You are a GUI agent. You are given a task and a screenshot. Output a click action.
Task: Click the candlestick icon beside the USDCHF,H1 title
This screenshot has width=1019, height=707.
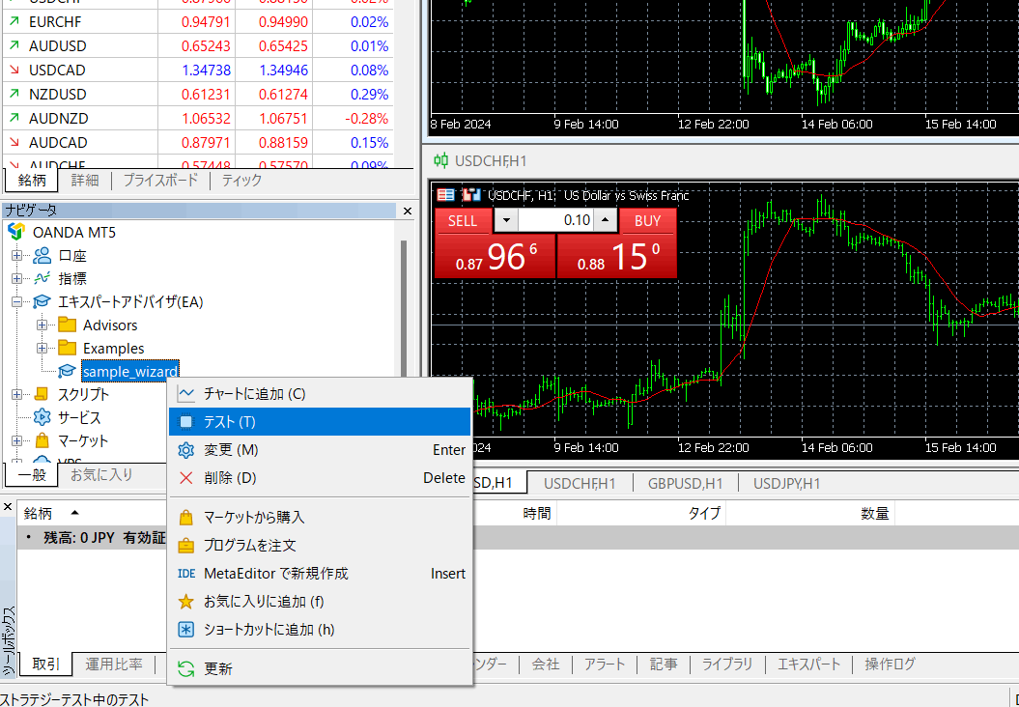coord(441,160)
